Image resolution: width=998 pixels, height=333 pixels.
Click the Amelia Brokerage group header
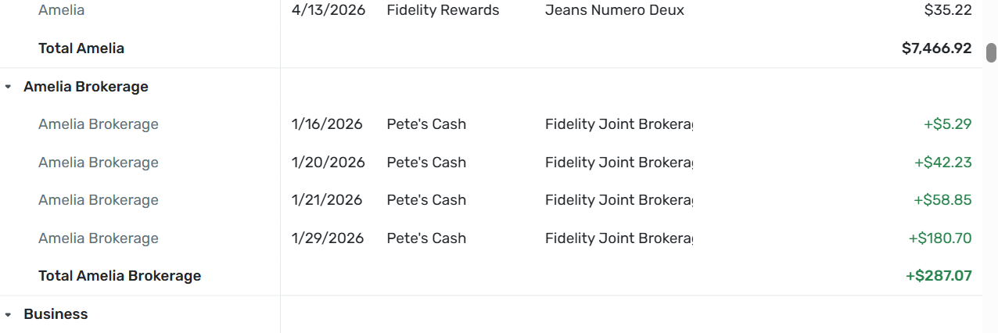(x=86, y=87)
